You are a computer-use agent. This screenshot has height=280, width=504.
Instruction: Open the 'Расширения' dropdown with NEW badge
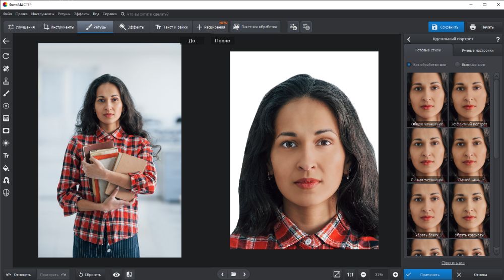[x=211, y=27]
